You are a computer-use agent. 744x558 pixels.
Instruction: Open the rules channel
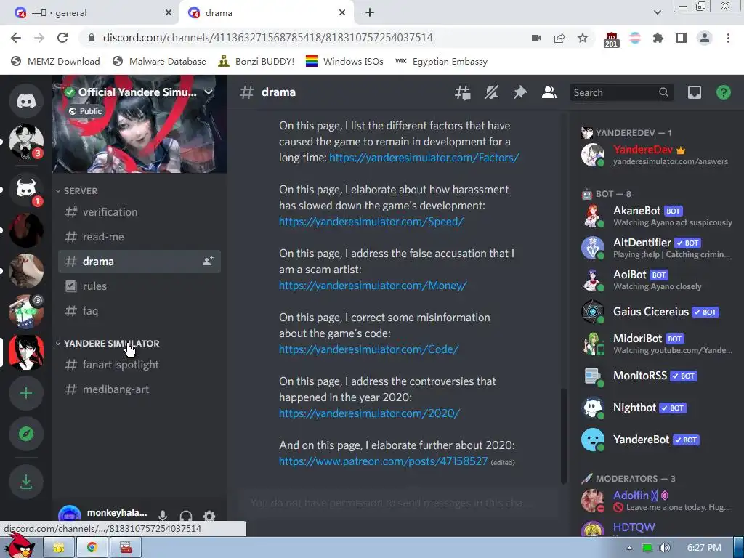[x=139, y=286]
